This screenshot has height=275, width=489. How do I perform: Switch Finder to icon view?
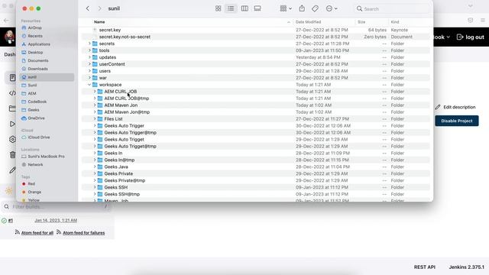tap(218, 8)
